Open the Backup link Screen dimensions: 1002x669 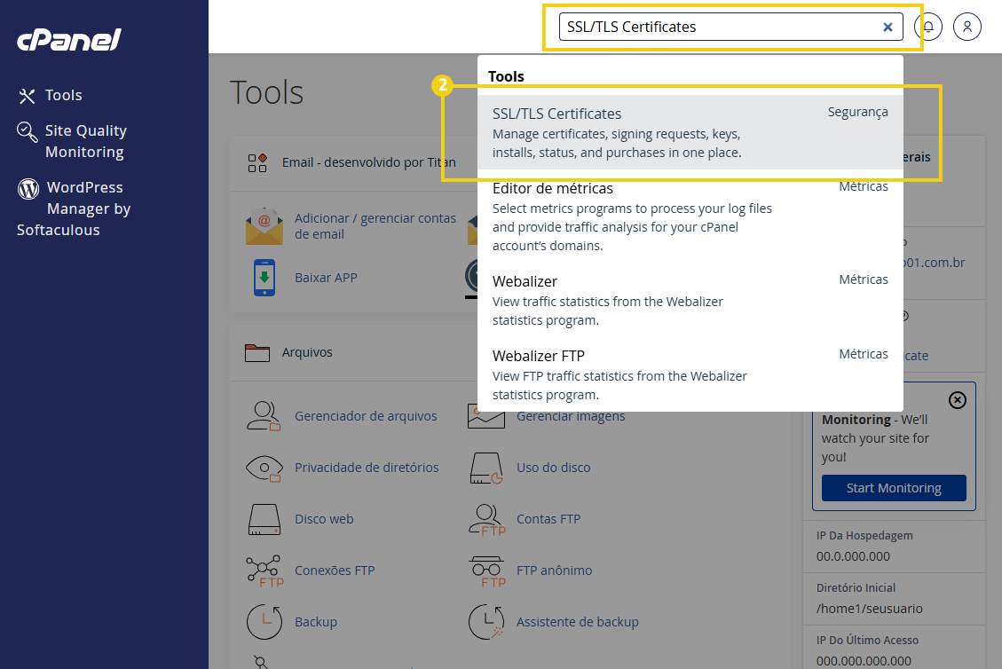pos(316,622)
